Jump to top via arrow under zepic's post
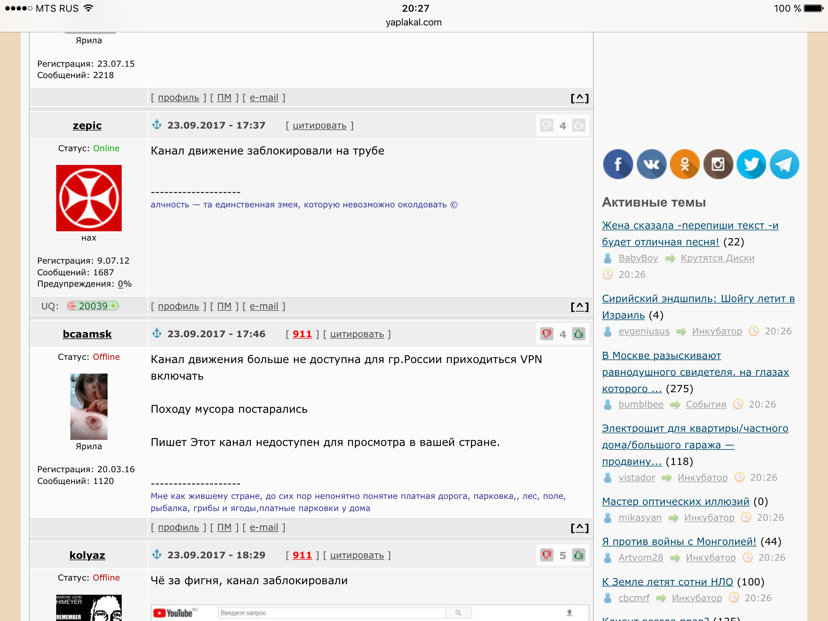Viewport: 828px width, 621px height. 580,307
